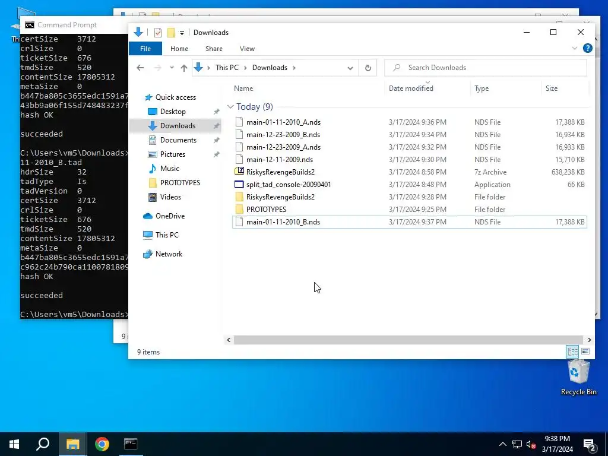Go up one level with the Up arrow
608x456 pixels.
tap(184, 68)
